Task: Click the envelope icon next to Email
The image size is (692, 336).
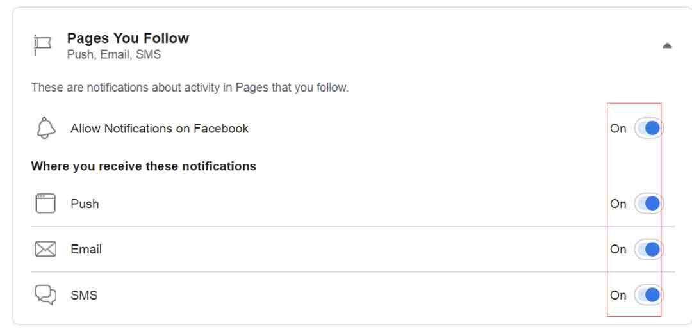Action: 45,249
